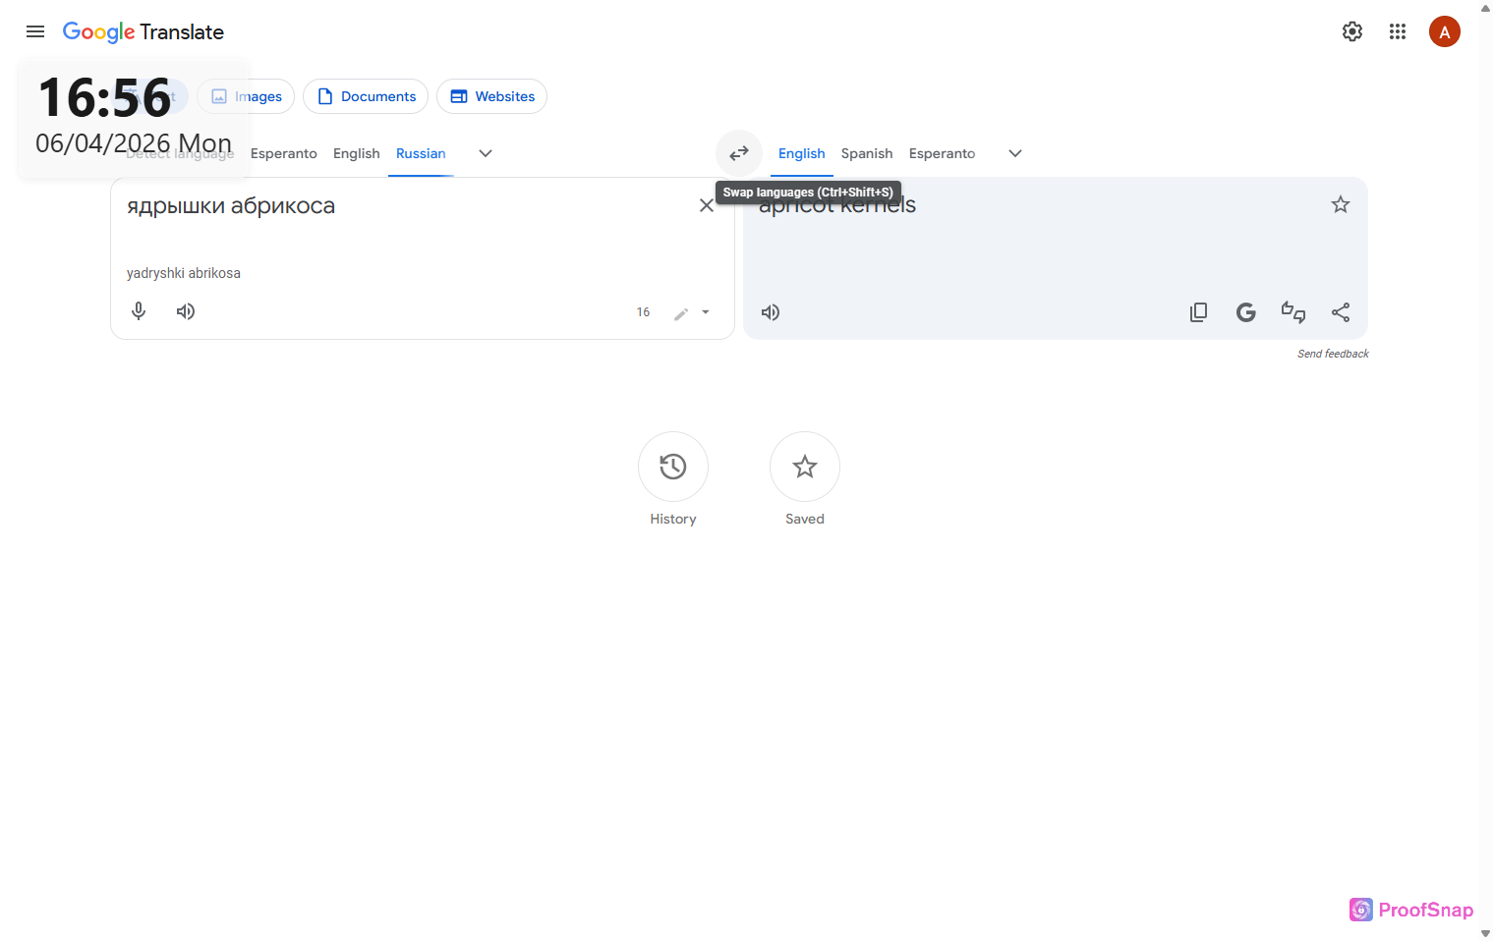The height and width of the screenshot is (941, 1493).
Task: Click the Google Translate logo
Action: [x=144, y=31]
